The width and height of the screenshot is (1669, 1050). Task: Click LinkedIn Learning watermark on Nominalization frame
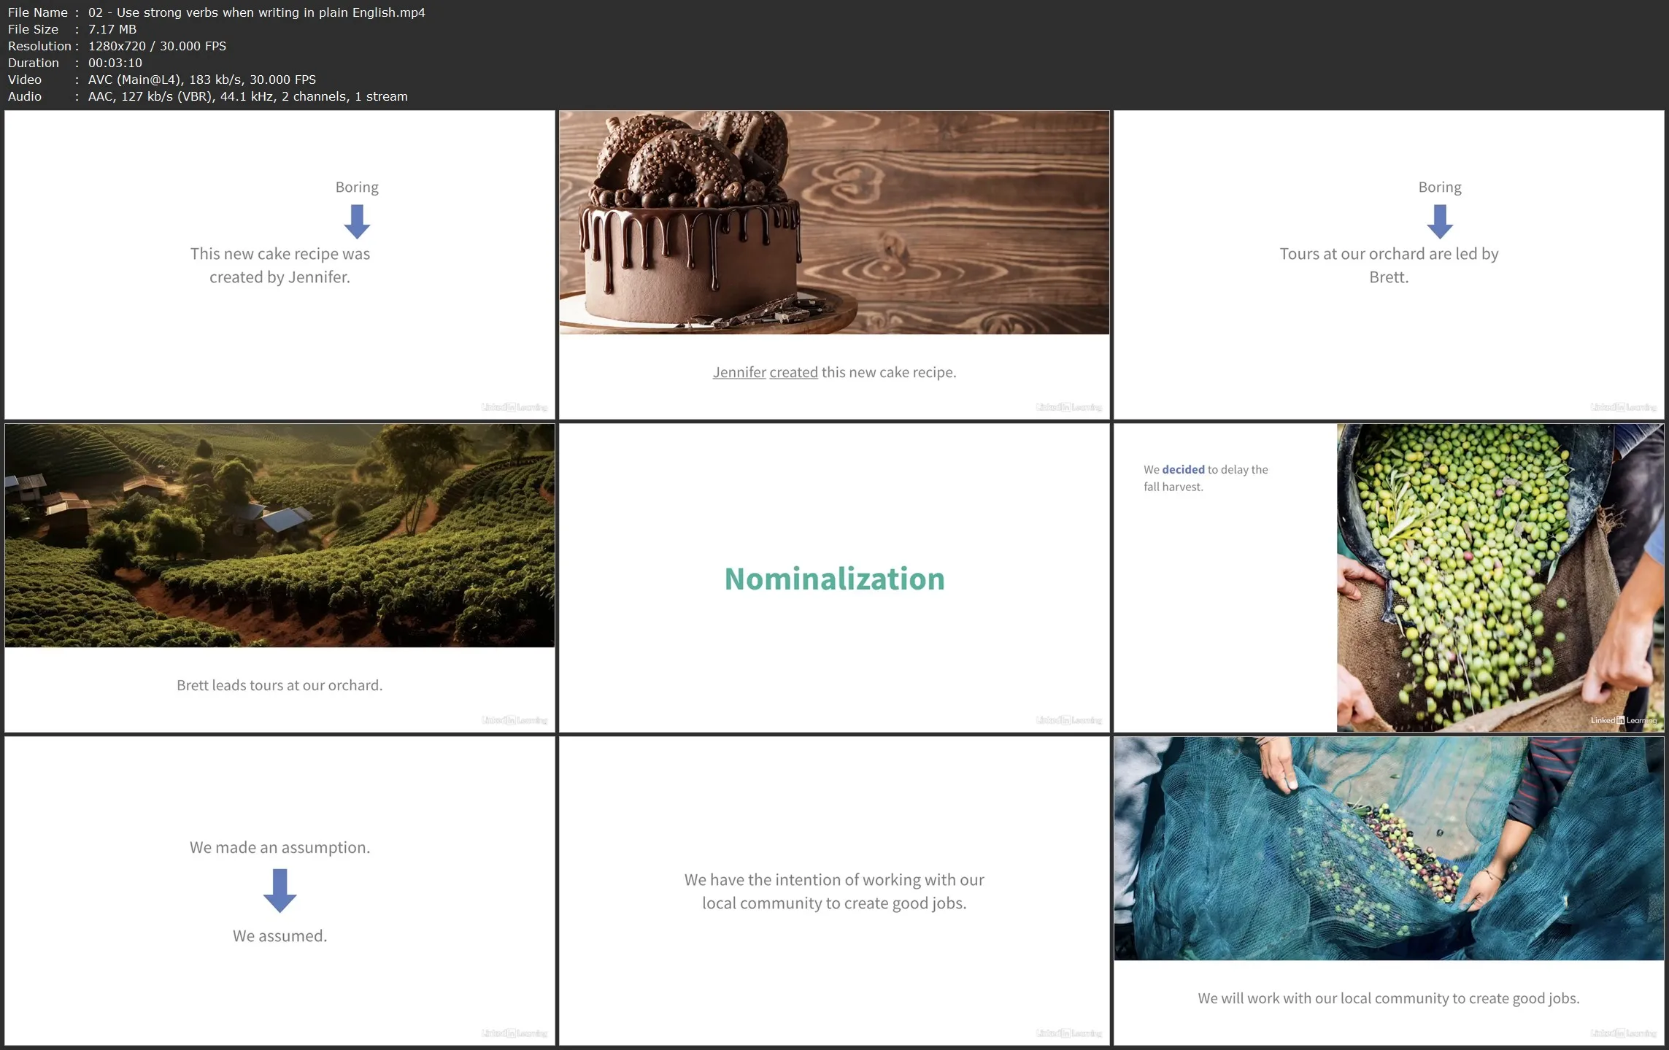point(1068,720)
